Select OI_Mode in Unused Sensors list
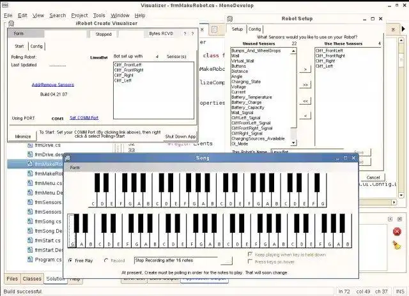This screenshot has height=296, width=409. [x=240, y=144]
